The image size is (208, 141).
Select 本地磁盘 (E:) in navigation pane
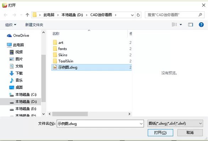(x=23, y=109)
